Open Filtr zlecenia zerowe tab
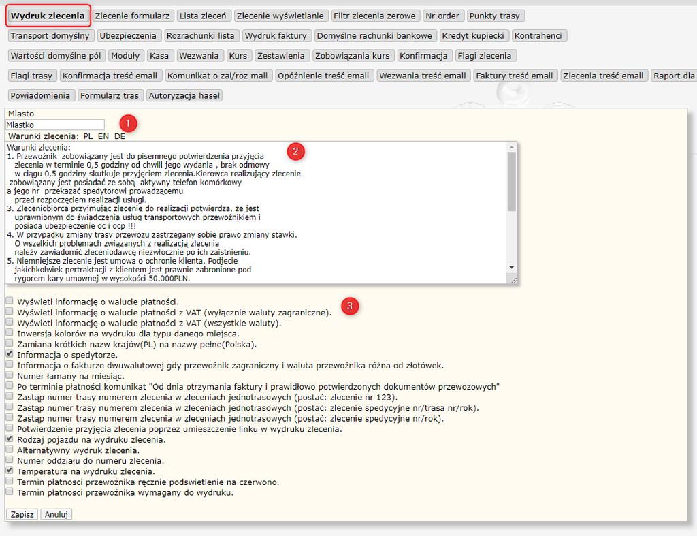697x536 pixels. click(x=374, y=16)
